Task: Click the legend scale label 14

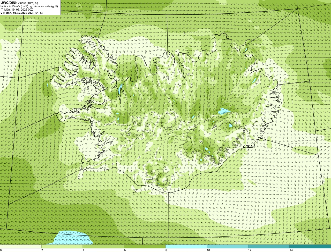Action: [291, 250]
